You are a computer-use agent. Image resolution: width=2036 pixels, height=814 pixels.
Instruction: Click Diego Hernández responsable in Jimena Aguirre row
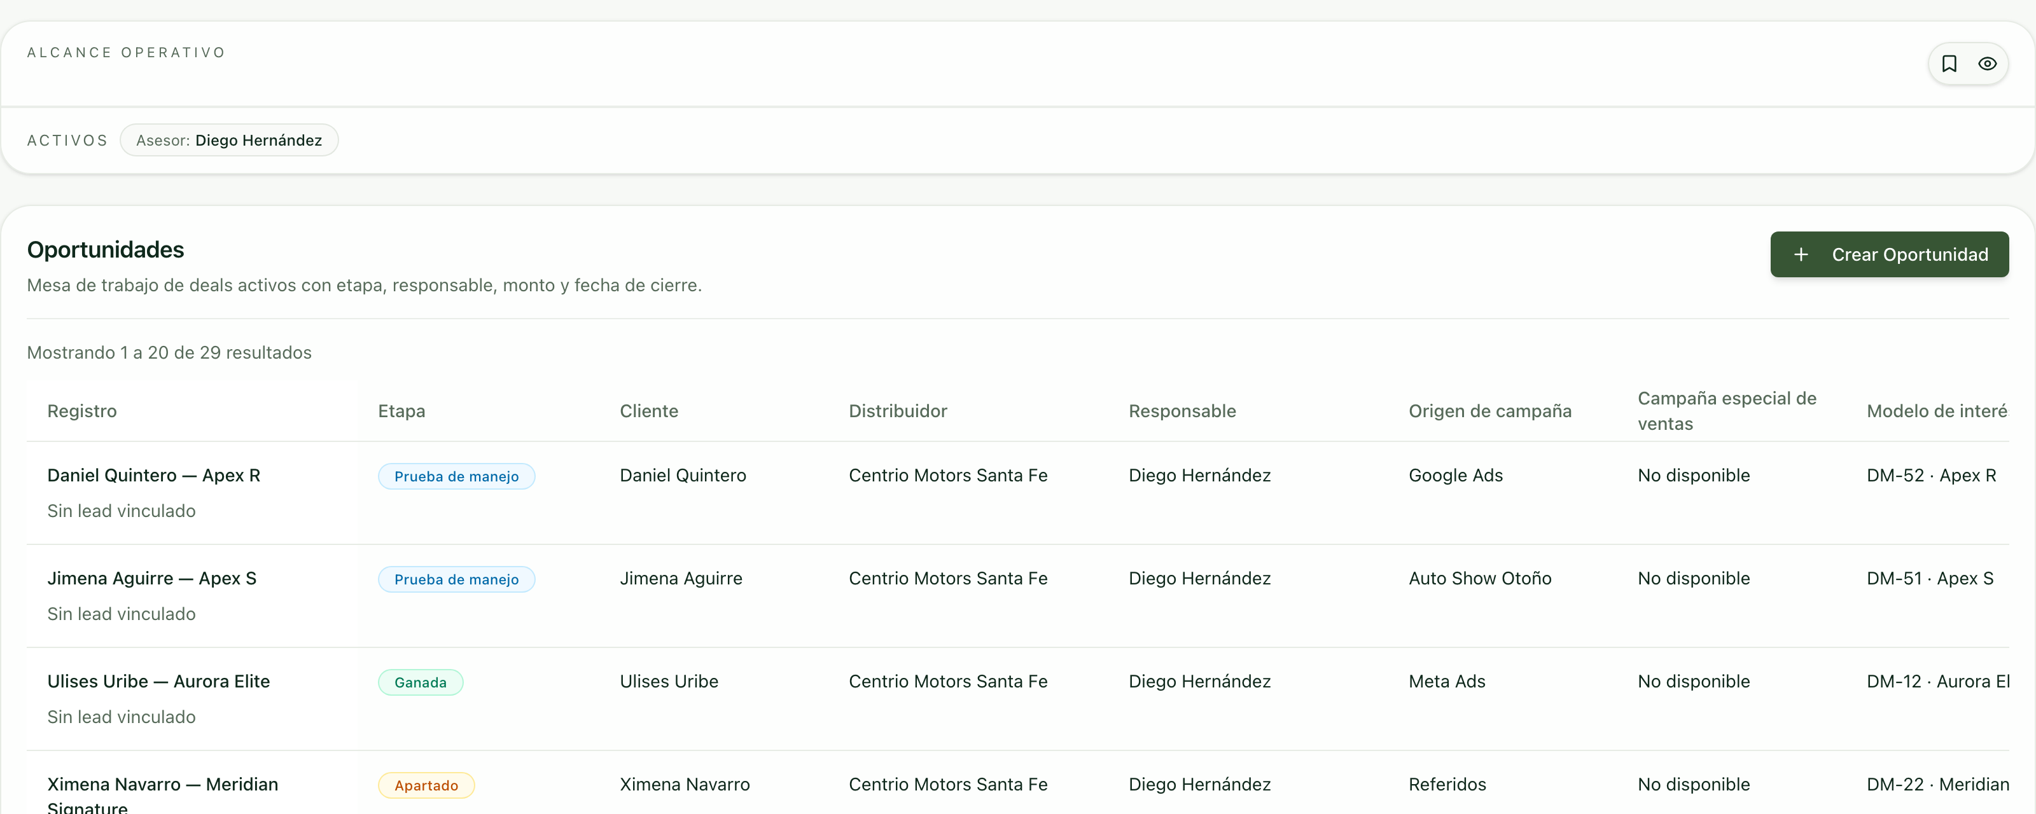pos(1199,577)
